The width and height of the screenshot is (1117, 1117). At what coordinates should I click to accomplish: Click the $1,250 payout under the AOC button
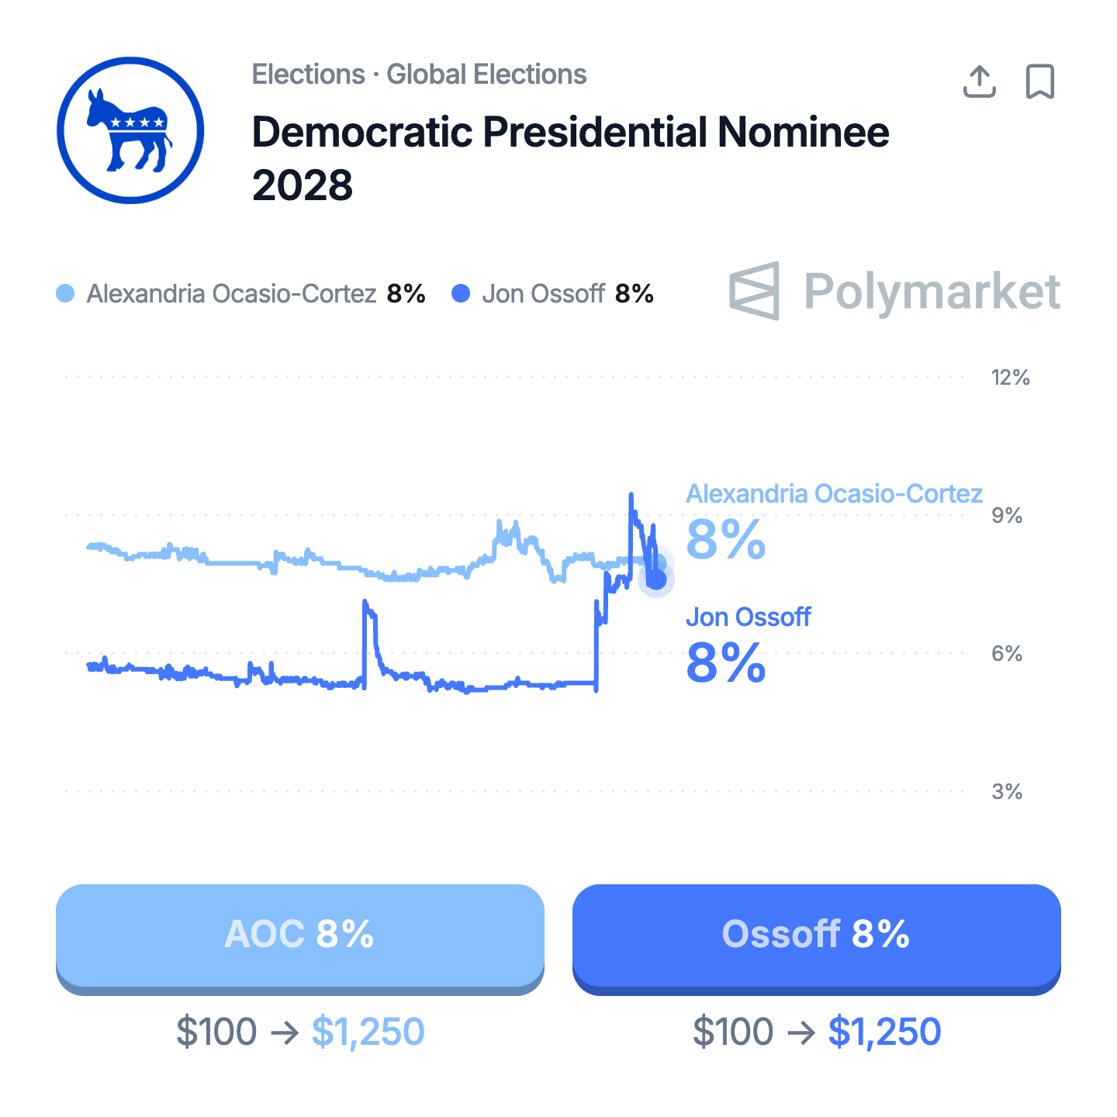click(x=368, y=1032)
